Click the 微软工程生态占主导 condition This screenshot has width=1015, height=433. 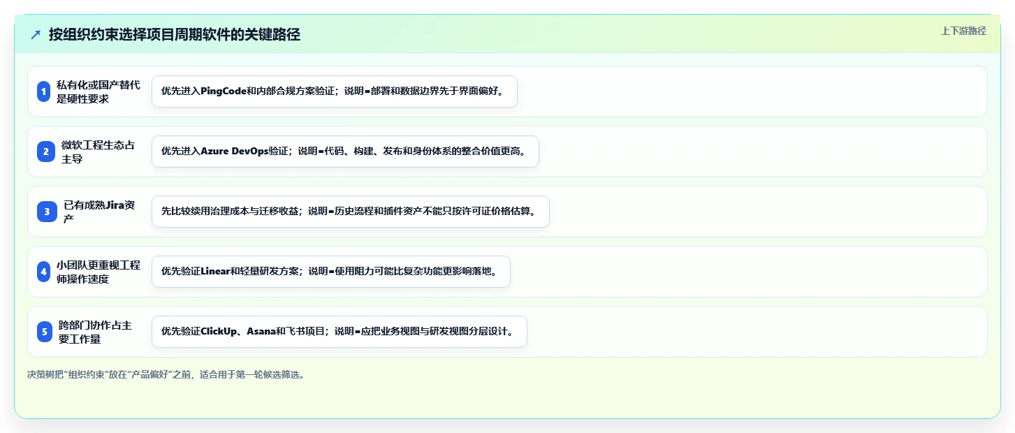98,152
